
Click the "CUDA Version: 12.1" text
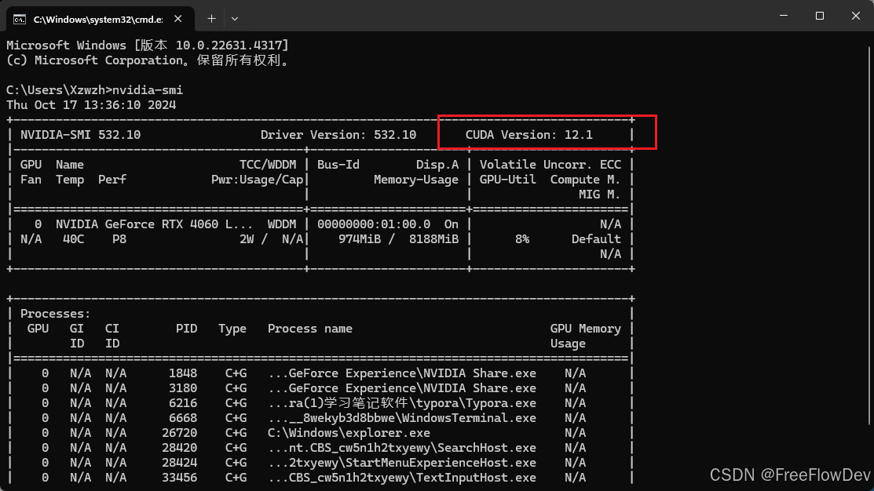click(x=528, y=135)
